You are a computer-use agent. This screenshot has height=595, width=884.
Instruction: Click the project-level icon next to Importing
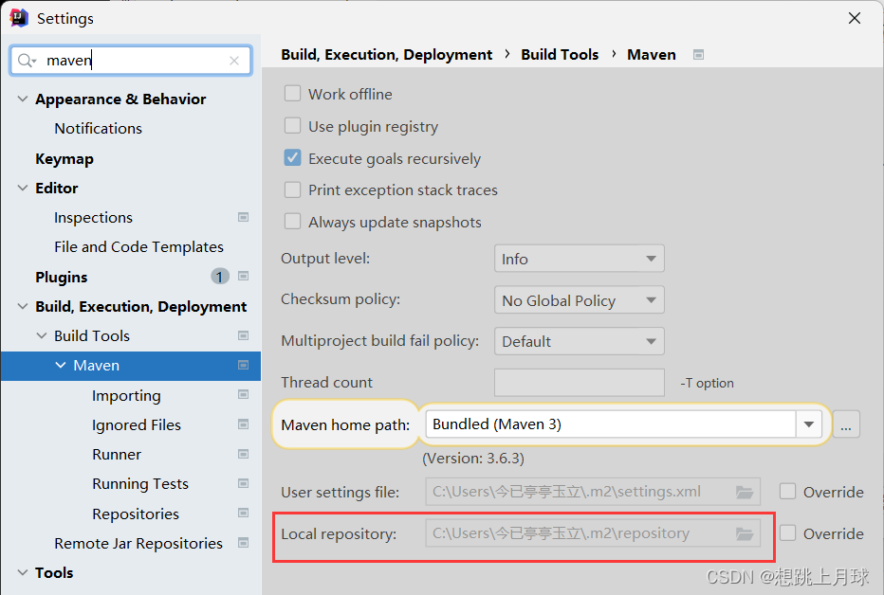click(244, 394)
